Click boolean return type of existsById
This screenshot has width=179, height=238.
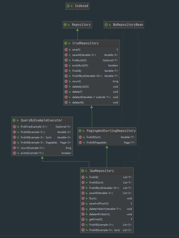(113, 66)
